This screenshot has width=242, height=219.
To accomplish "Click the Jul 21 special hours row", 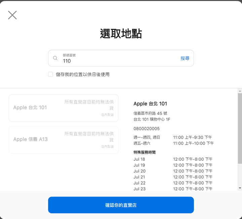I will pos(173,177).
